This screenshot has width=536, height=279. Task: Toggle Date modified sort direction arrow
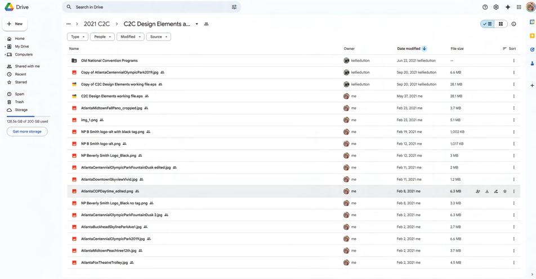pyautogui.click(x=424, y=48)
